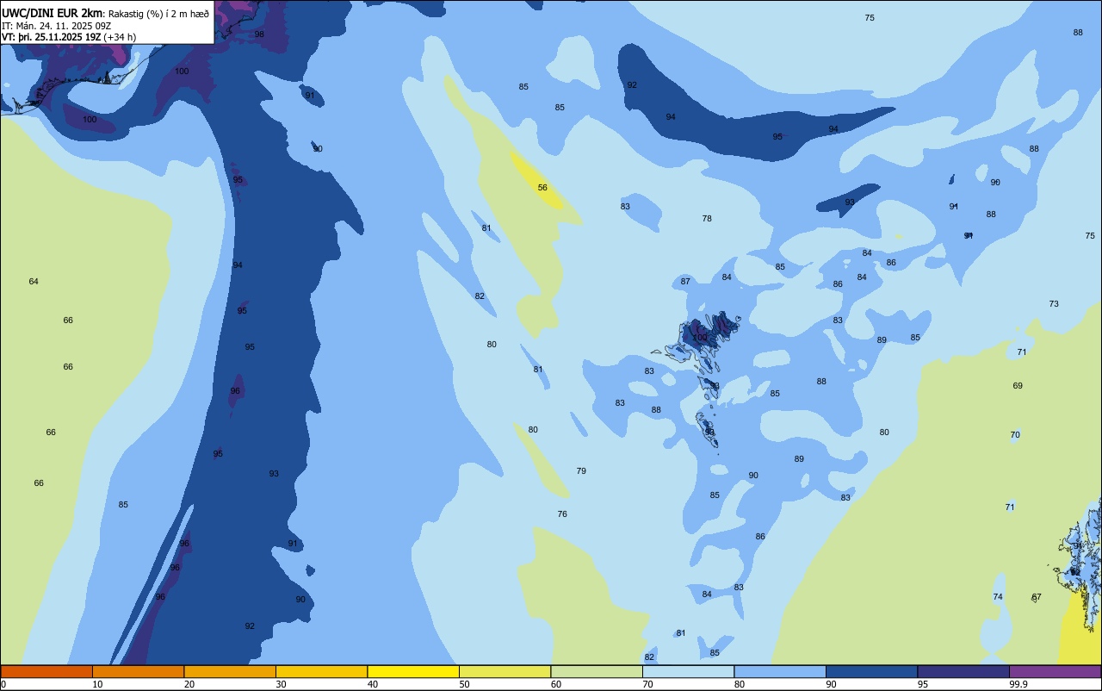Click the pale yellow 50–60 legend swatch
The width and height of the screenshot is (1102, 691).
tap(505, 671)
